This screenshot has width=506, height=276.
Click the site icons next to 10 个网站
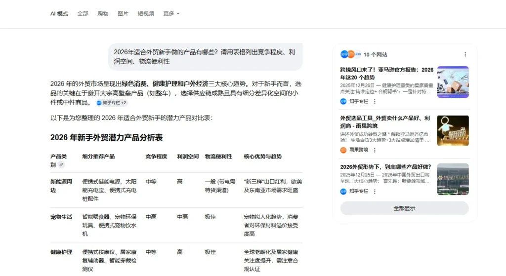tap(351, 54)
